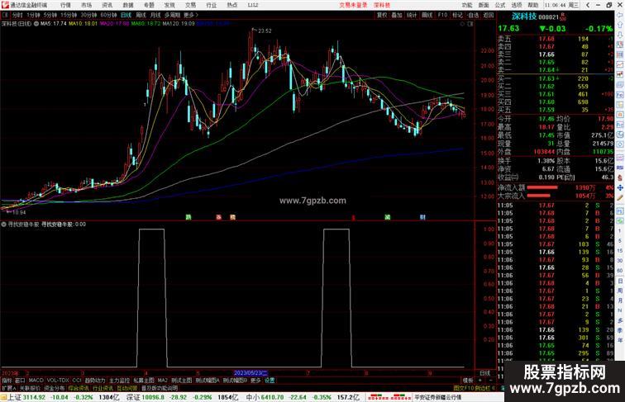
Task: Click the 2023/05/23 date marker
Action: (x=250, y=373)
